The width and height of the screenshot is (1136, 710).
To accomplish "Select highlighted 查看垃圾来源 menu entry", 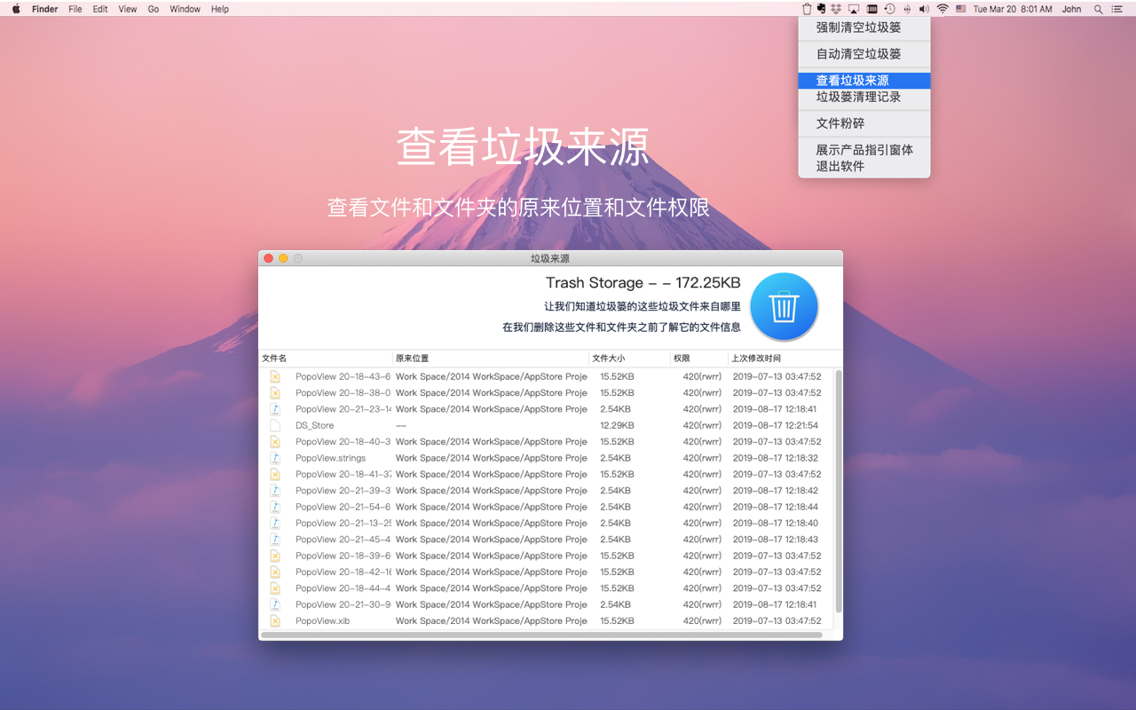I will click(x=864, y=81).
